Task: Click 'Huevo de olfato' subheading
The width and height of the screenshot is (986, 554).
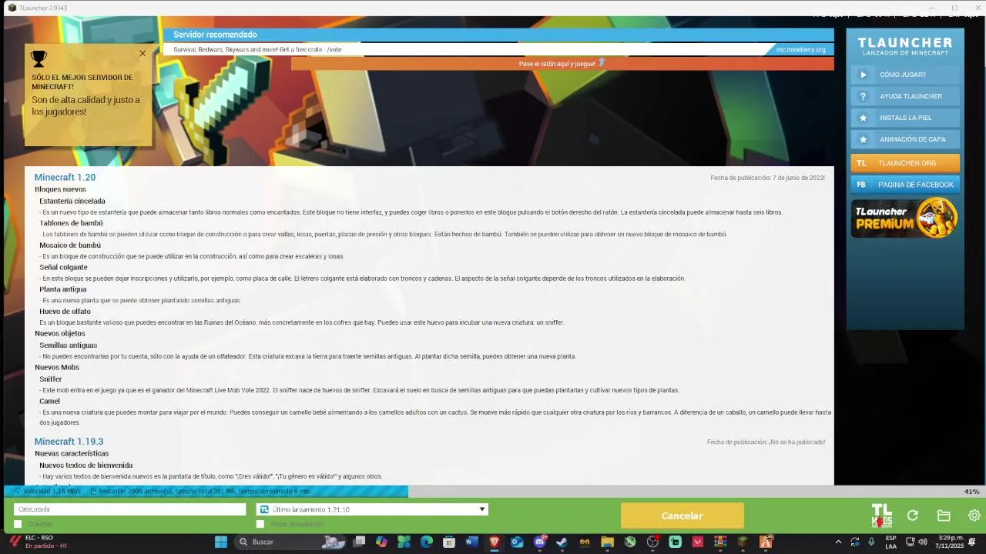Action: click(65, 312)
